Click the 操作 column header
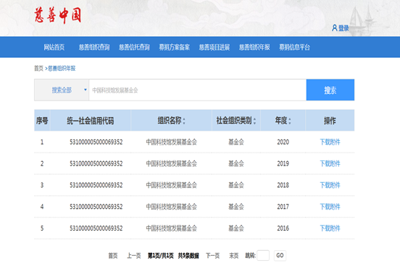Viewport: 400px width, 266px height. [330, 121]
